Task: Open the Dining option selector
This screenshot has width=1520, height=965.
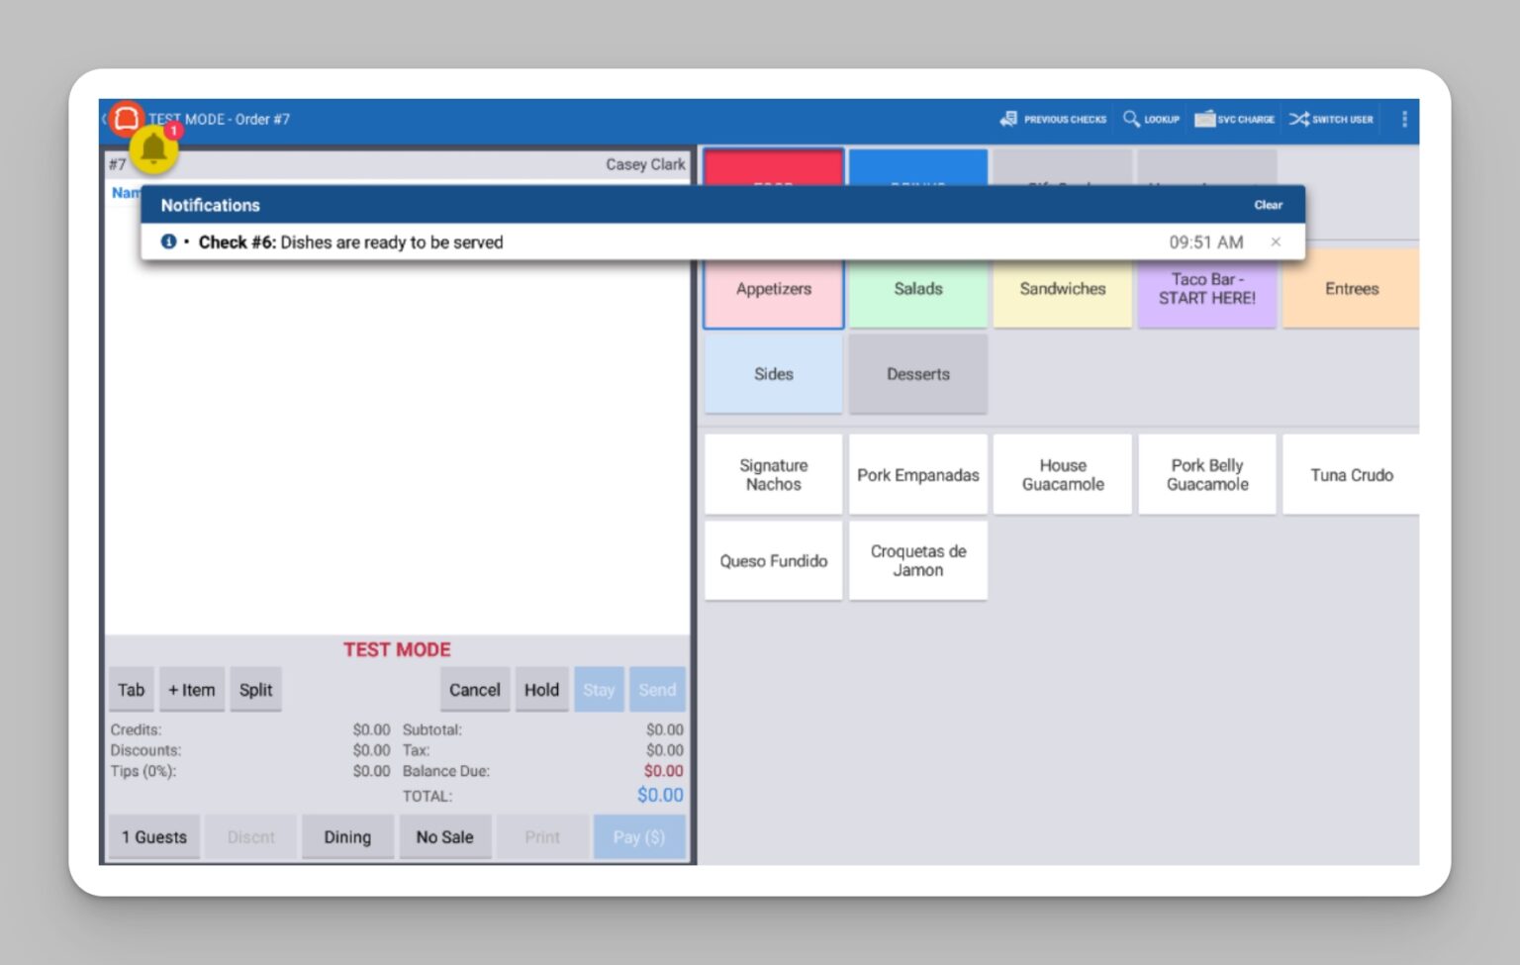Action: tap(347, 837)
